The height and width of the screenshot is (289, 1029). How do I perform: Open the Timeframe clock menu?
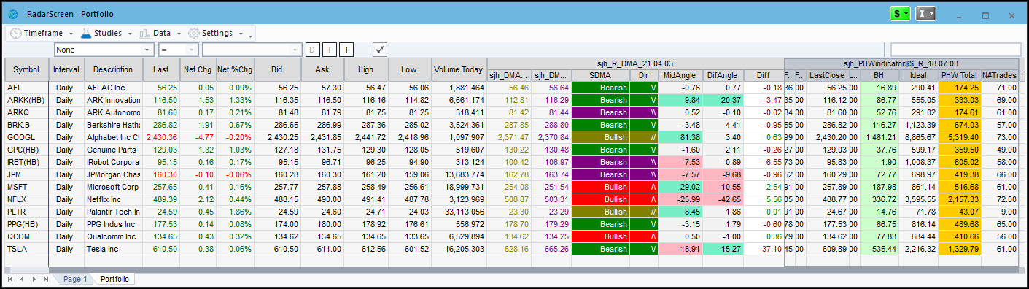pyautogui.click(x=42, y=33)
